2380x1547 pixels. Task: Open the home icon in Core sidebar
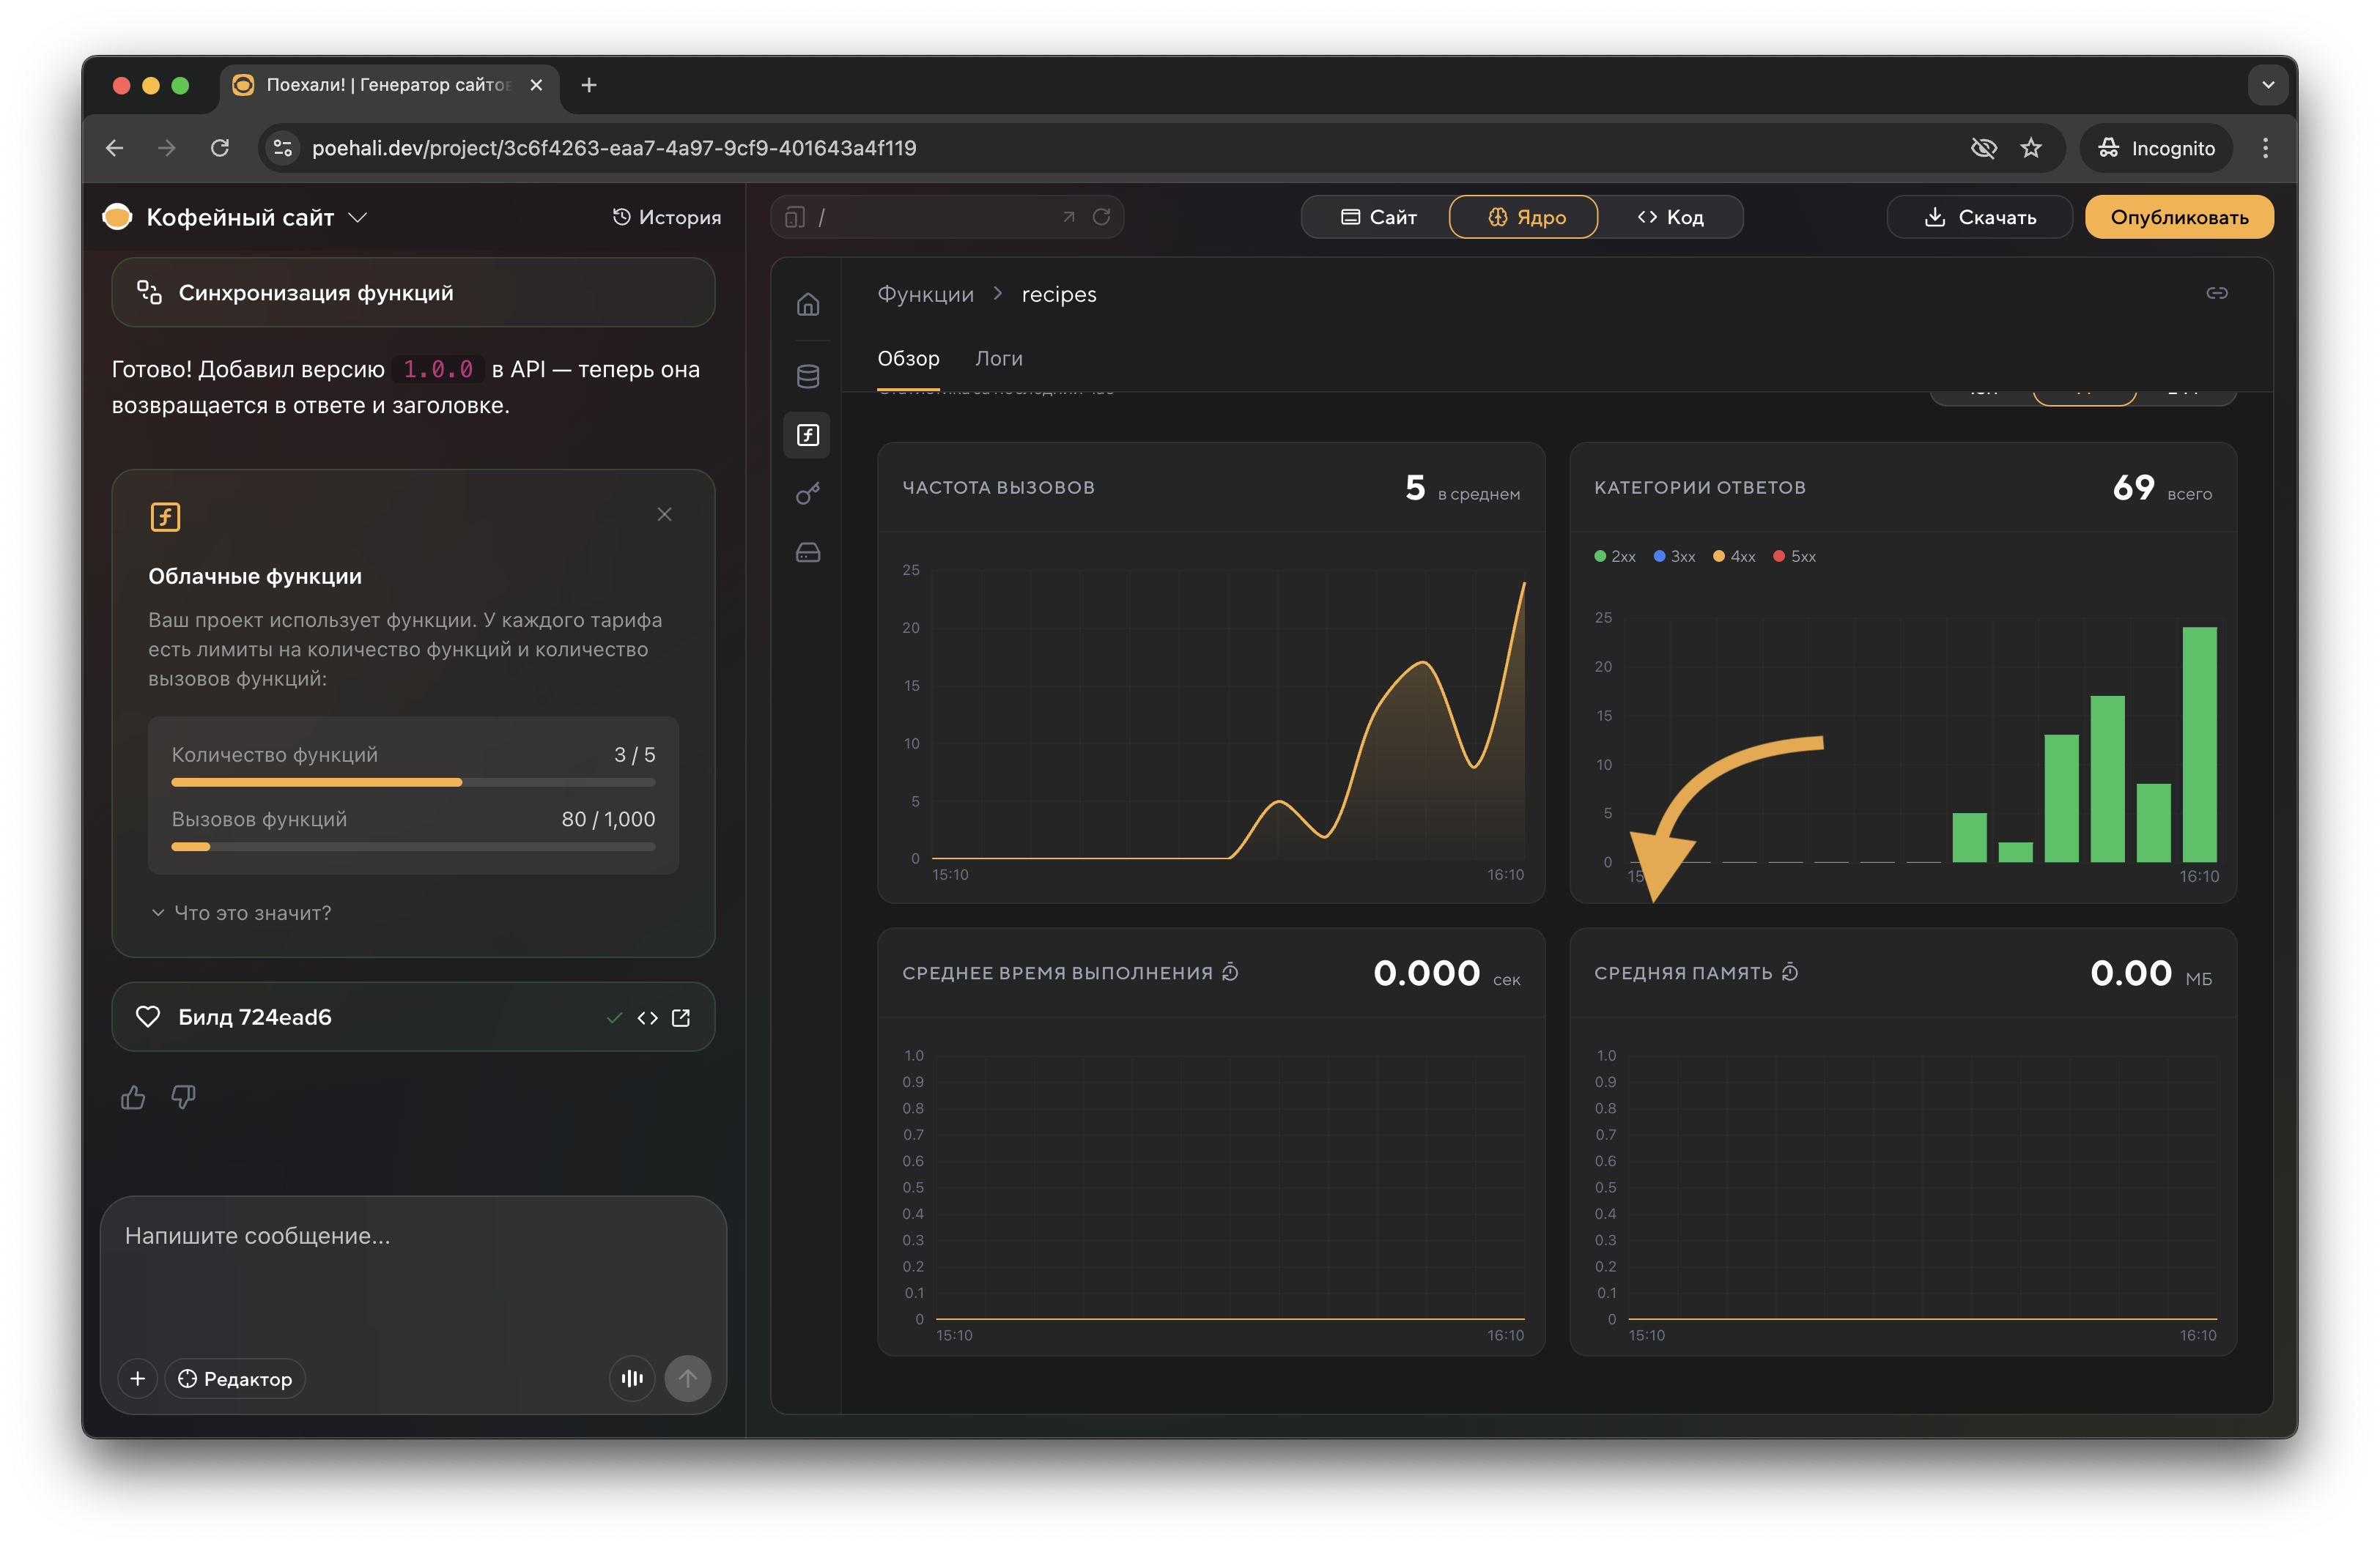point(807,304)
